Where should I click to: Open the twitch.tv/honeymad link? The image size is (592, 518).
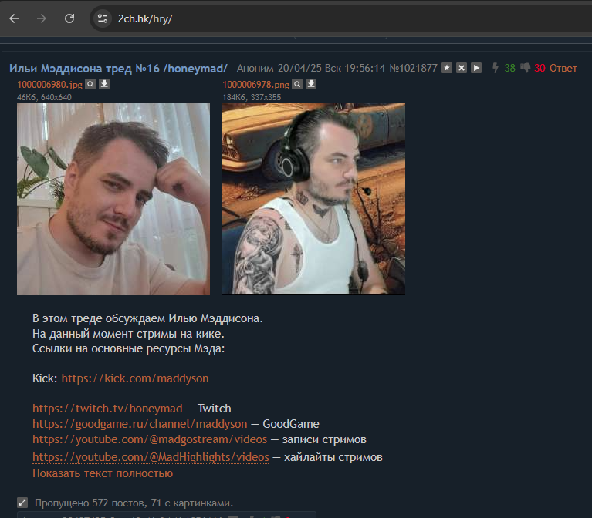[107, 409]
